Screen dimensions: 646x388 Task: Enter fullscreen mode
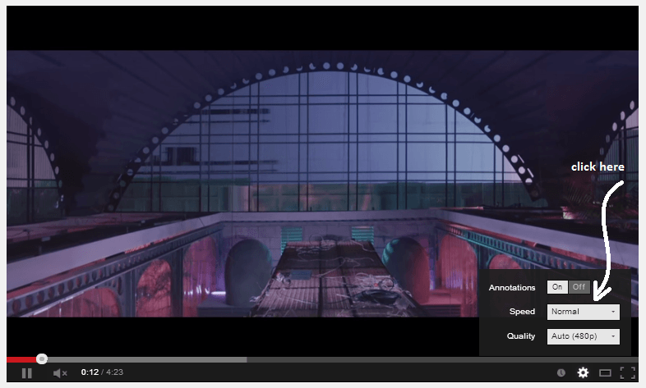click(627, 372)
